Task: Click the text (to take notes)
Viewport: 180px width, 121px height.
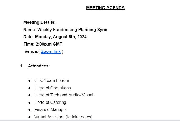Action: pyautogui.click(x=79, y=117)
